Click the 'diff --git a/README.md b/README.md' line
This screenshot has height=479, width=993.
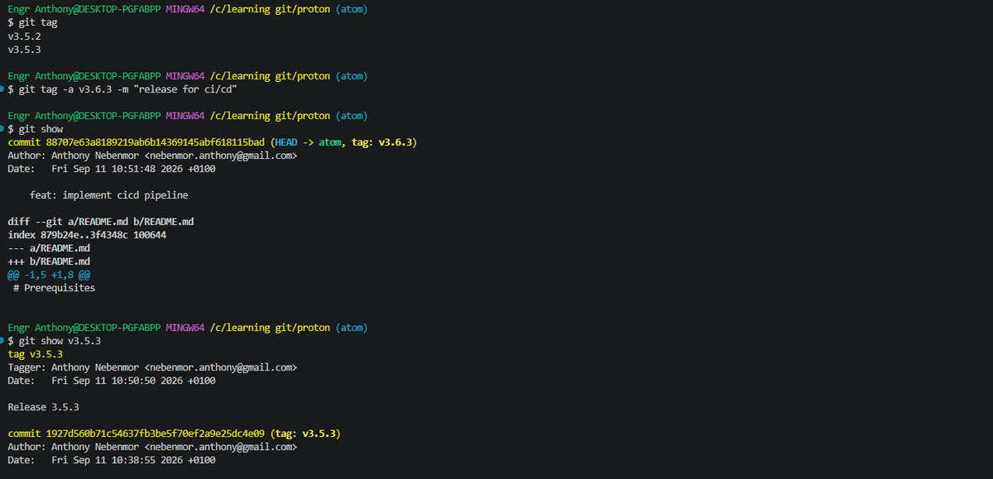click(100, 222)
